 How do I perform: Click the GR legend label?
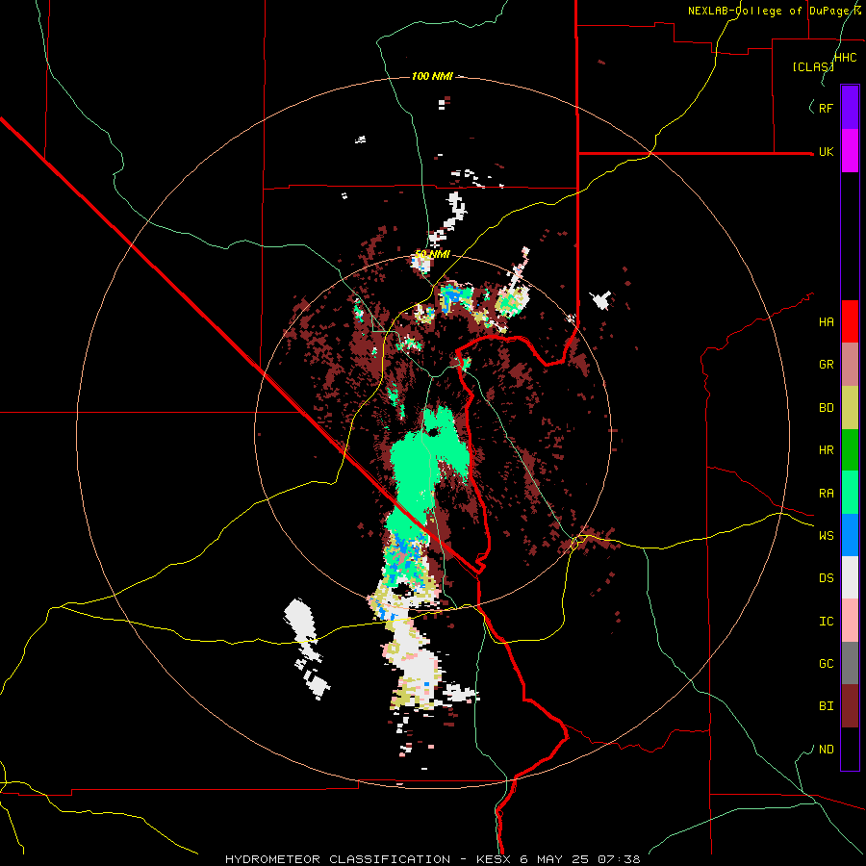[826, 365]
